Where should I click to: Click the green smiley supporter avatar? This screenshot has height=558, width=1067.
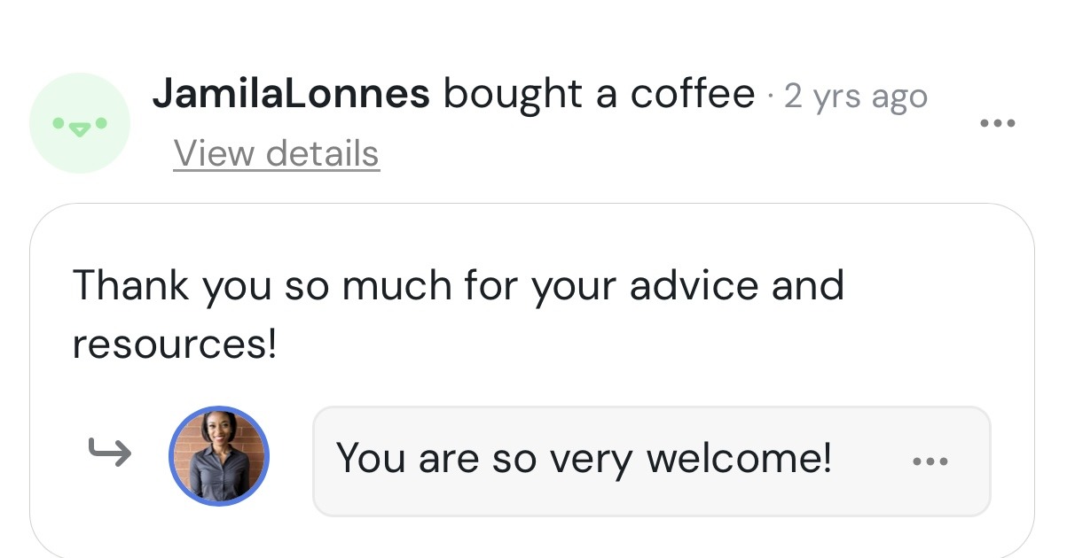coord(80,123)
